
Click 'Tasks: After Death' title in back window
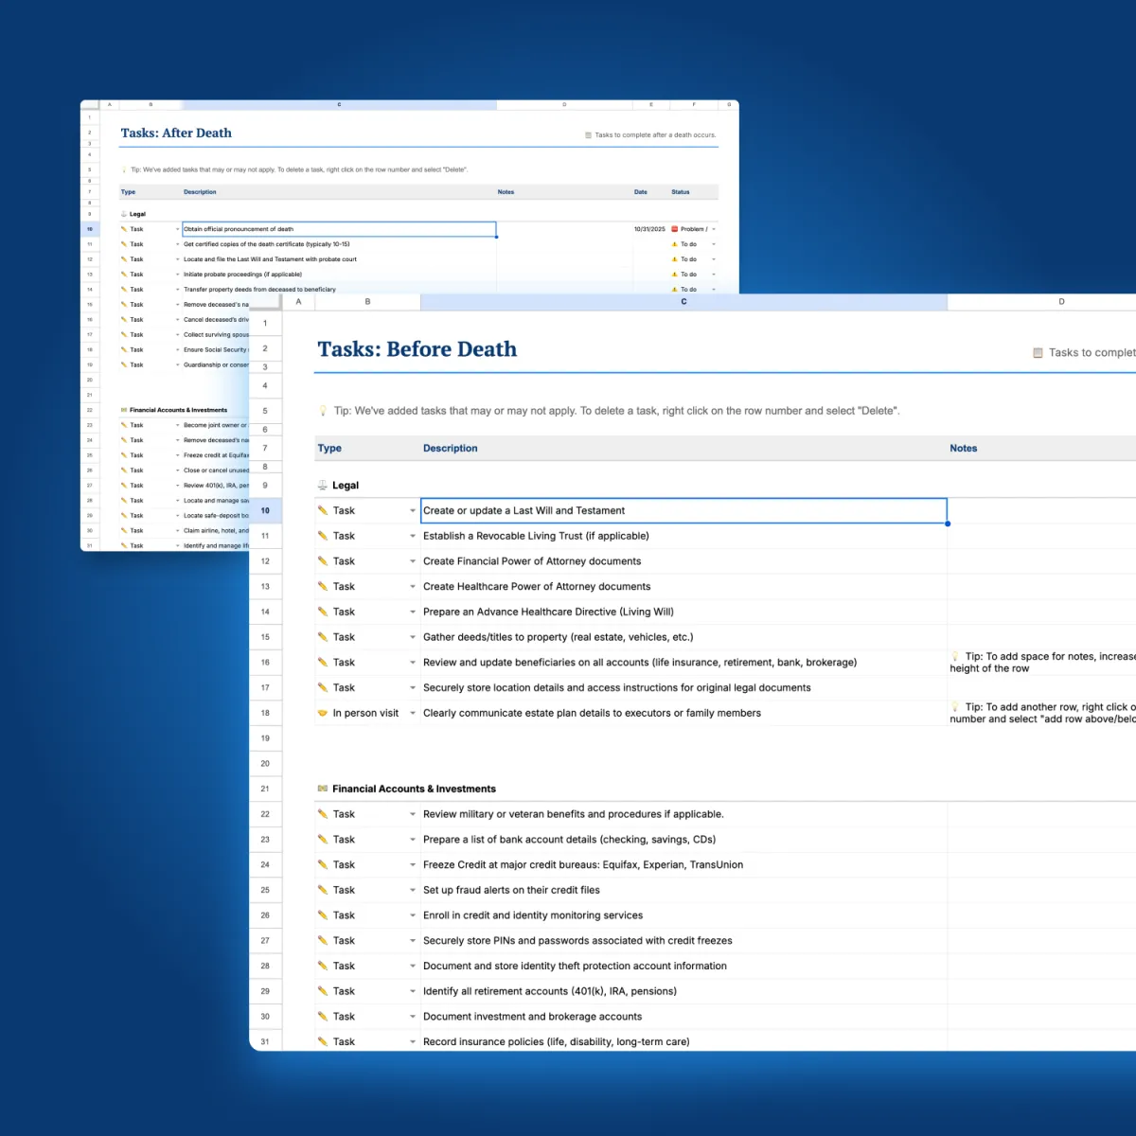point(176,133)
